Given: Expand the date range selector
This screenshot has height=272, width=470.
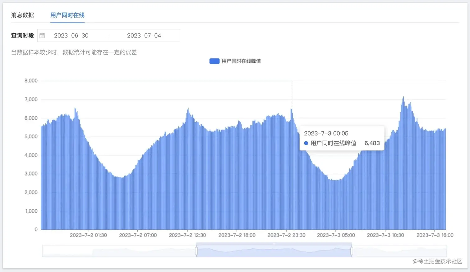Looking at the screenshot, I should pyautogui.click(x=109, y=35).
